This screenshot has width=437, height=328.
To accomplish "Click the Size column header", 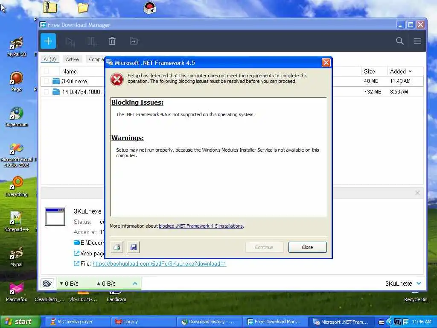I will click(369, 71).
